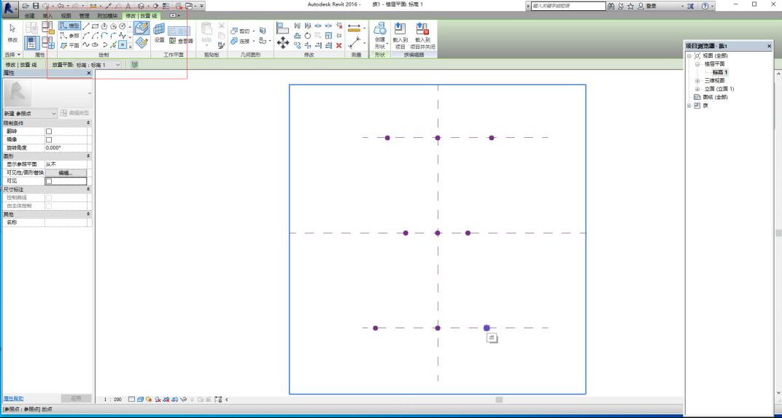
Task: Open the 属性帮助 link
Action: coord(13,398)
